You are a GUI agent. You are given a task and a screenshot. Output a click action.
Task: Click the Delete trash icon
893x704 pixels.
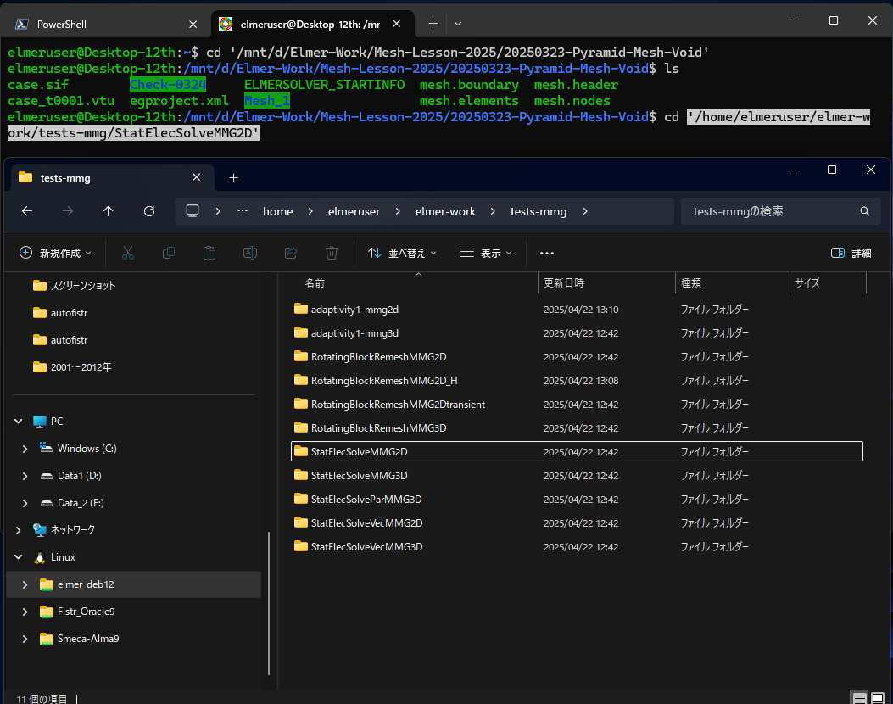pos(332,252)
